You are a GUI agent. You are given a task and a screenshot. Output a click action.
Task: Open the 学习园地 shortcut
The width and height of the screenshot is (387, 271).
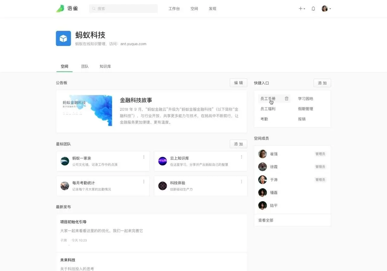point(306,99)
